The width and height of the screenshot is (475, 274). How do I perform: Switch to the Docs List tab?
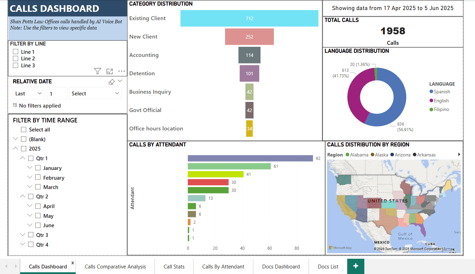tap(328, 266)
